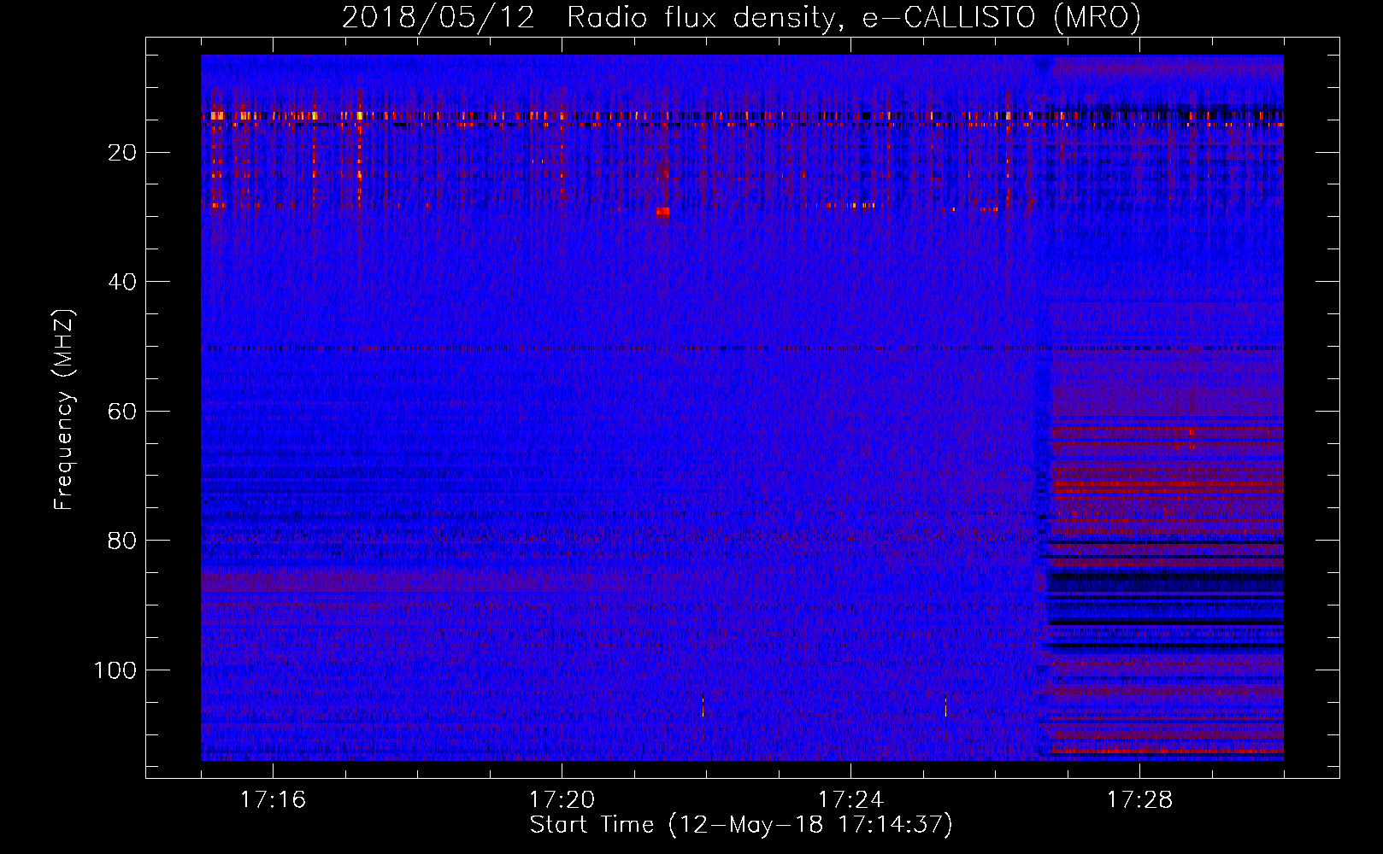Click the 'Frequency (MHZ)' axis label
The width and height of the screenshot is (1383, 854).
pyautogui.click(x=63, y=410)
